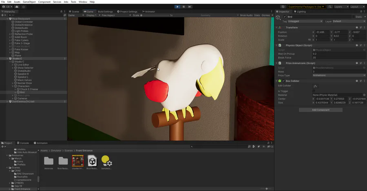Click Assets in the breadcrumb path
The width and height of the screenshot is (367, 191).
44,151
